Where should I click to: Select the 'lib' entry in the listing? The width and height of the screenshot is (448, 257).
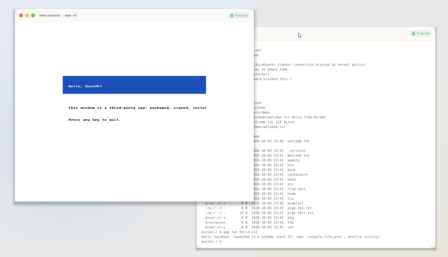291,198
